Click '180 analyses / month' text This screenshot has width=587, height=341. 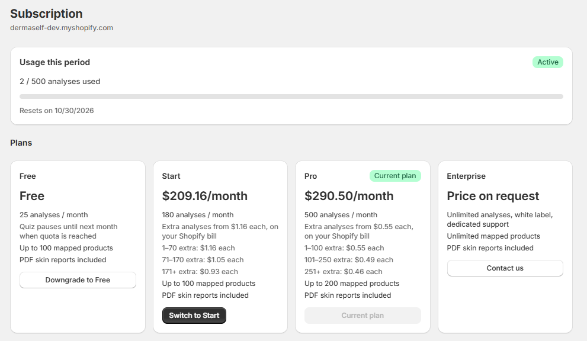198,215
